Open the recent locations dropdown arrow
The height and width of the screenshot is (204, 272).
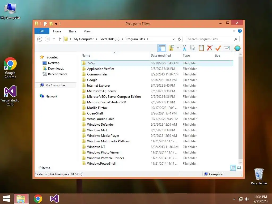pyautogui.click(x=54, y=39)
